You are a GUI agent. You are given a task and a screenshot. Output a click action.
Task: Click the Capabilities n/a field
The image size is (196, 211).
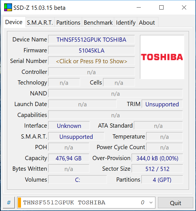[115, 115]
